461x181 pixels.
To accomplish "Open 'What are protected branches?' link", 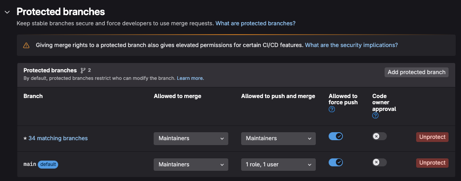I will [255, 23].
